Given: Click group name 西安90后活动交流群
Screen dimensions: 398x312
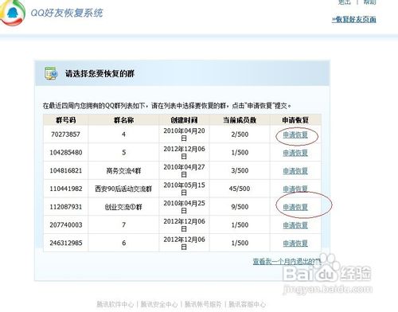Looking at the screenshot, I should 123,189.
